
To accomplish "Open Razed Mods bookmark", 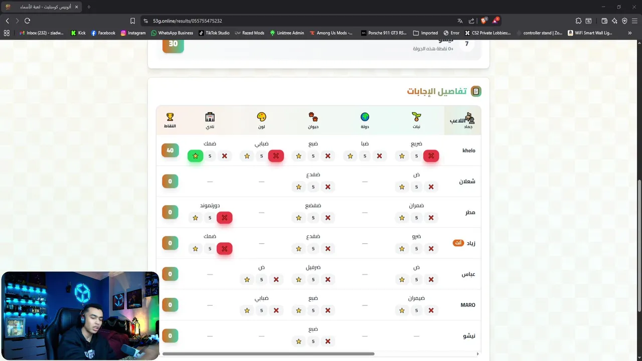I will (x=249, y=33).
